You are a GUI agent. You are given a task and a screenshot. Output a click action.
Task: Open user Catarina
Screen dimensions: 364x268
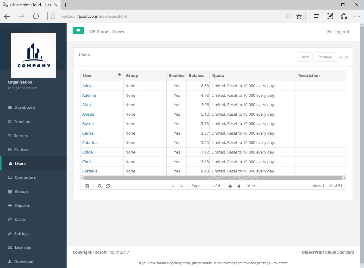coord(90,142)
